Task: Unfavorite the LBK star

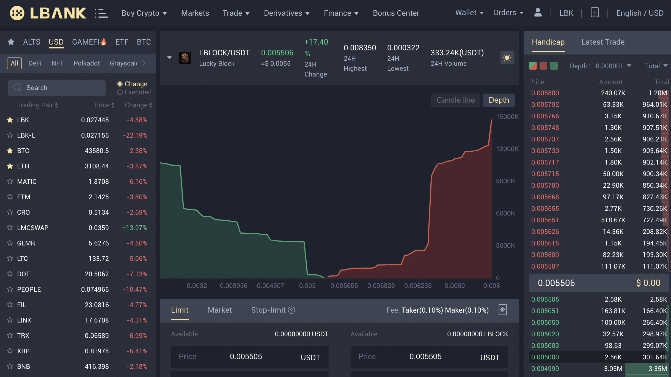Action: click(x=10, y=120)
